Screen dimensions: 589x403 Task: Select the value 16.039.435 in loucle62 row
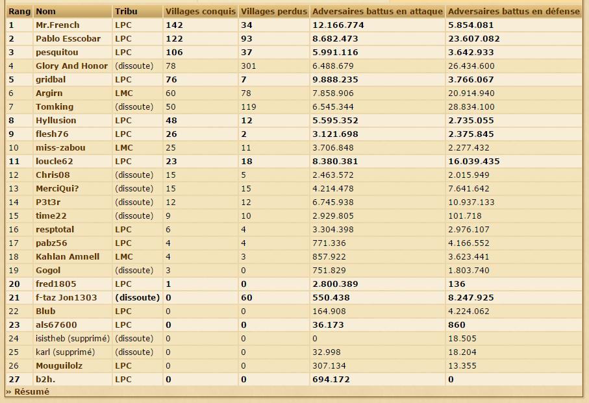click(473, 162)
